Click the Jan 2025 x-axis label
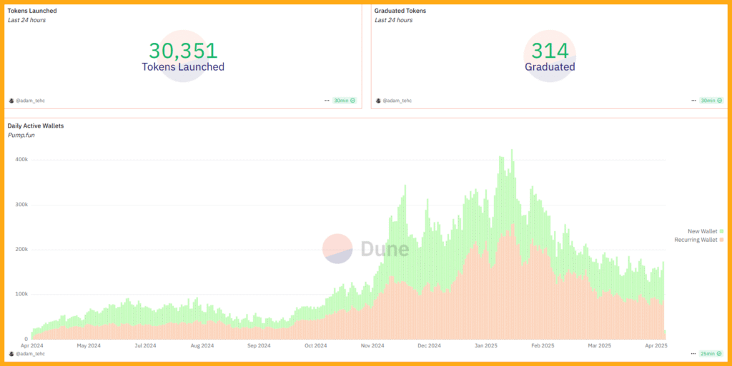Screen dimensions: 732x366 click(486, 346)
